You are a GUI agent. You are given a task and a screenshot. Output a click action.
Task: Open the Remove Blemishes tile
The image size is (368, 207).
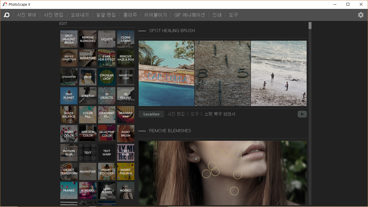coord(88,39)
